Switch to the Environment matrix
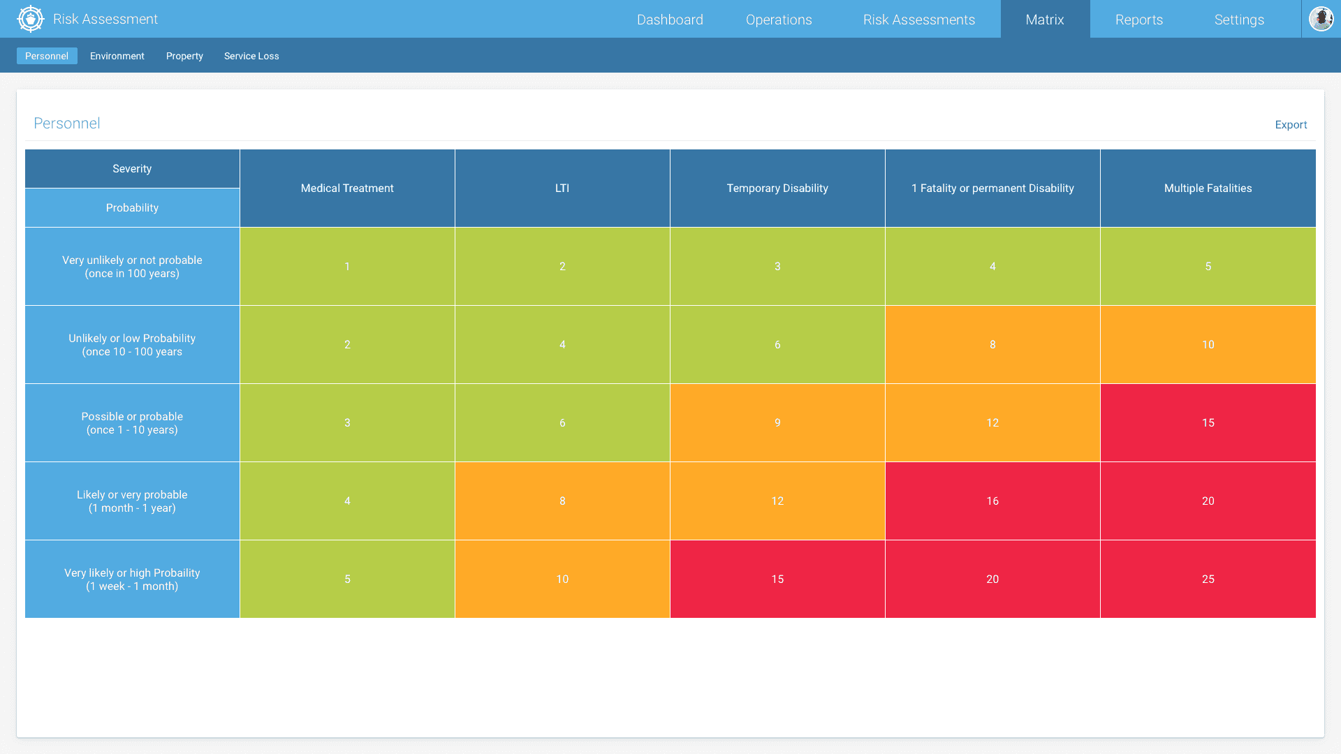Viewport: 1341px width, 754px height. click(117, 56)
